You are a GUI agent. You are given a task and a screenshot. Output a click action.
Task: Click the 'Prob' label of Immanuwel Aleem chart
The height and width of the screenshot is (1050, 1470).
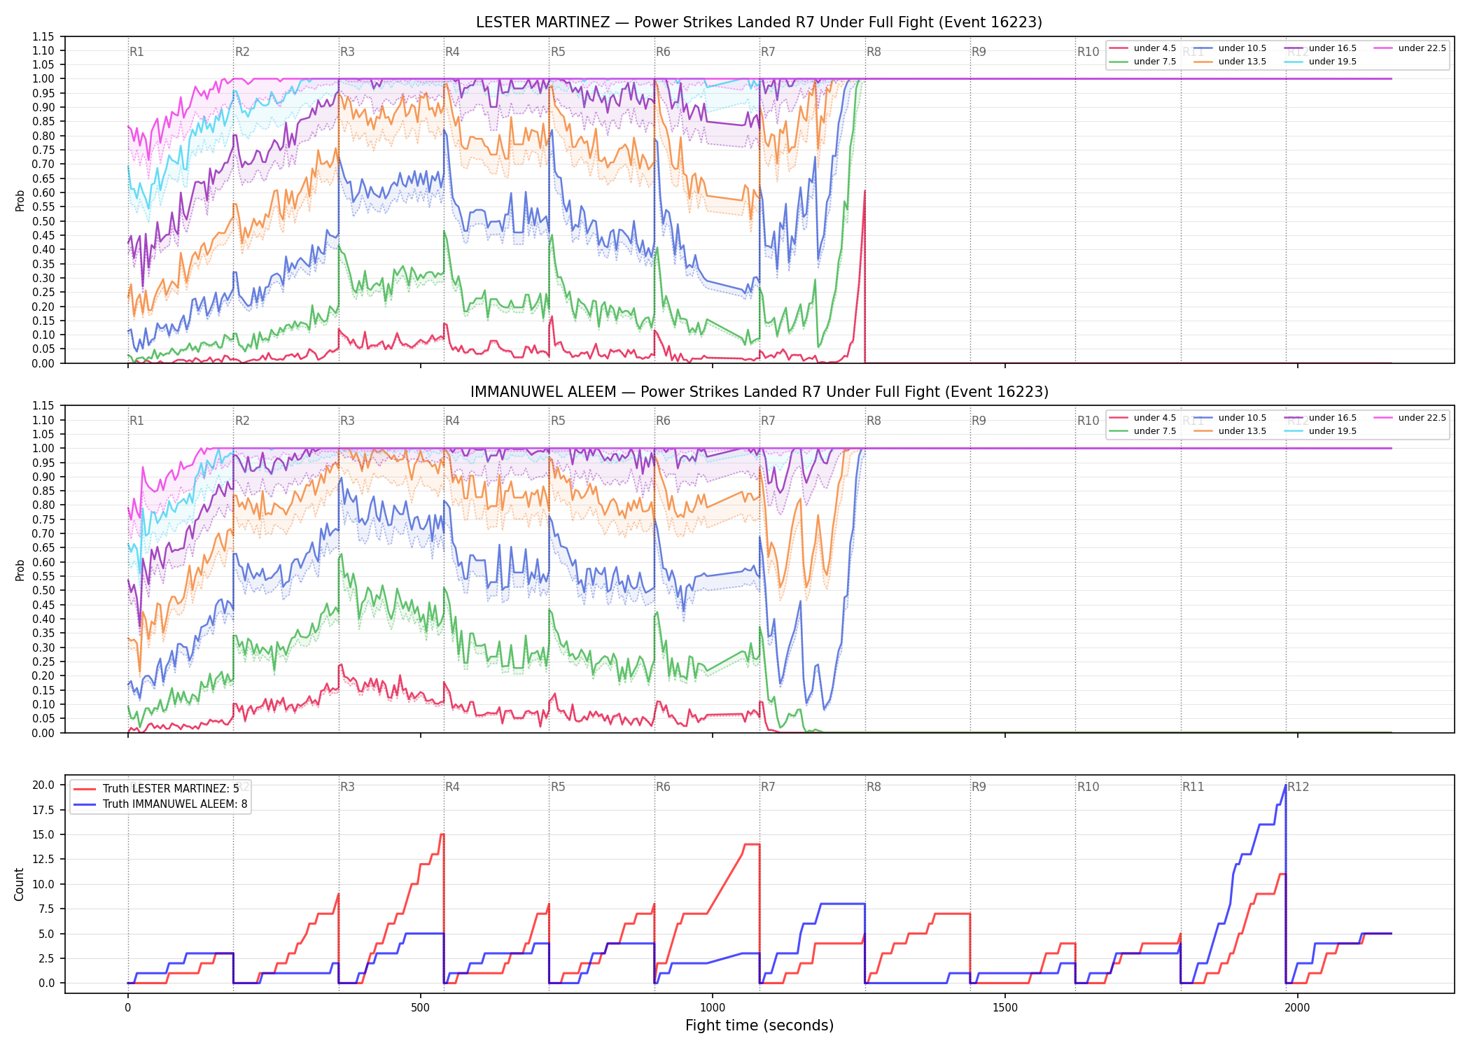(20, 570)
